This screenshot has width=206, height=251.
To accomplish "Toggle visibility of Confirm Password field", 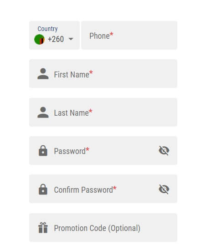I will coord(164,189).
